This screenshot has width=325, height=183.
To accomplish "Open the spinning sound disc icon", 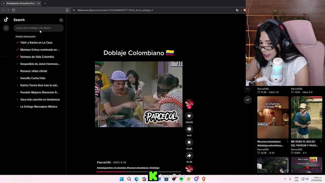I will [x=189, y=169].
